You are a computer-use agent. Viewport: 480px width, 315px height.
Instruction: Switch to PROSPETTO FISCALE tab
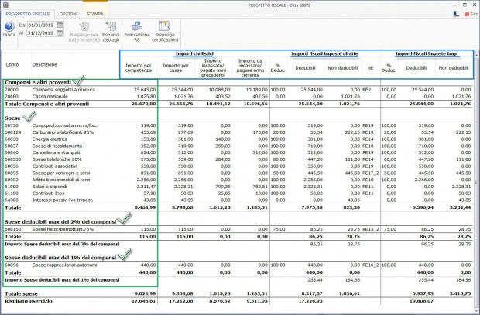(28, 14)
